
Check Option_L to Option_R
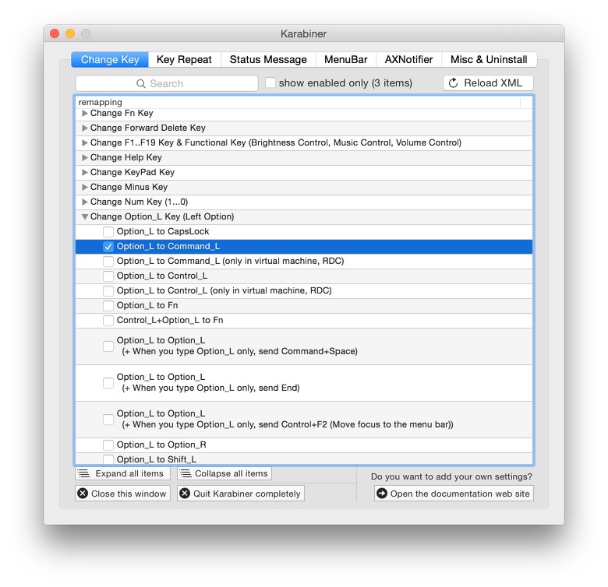(x=108, y=445)
